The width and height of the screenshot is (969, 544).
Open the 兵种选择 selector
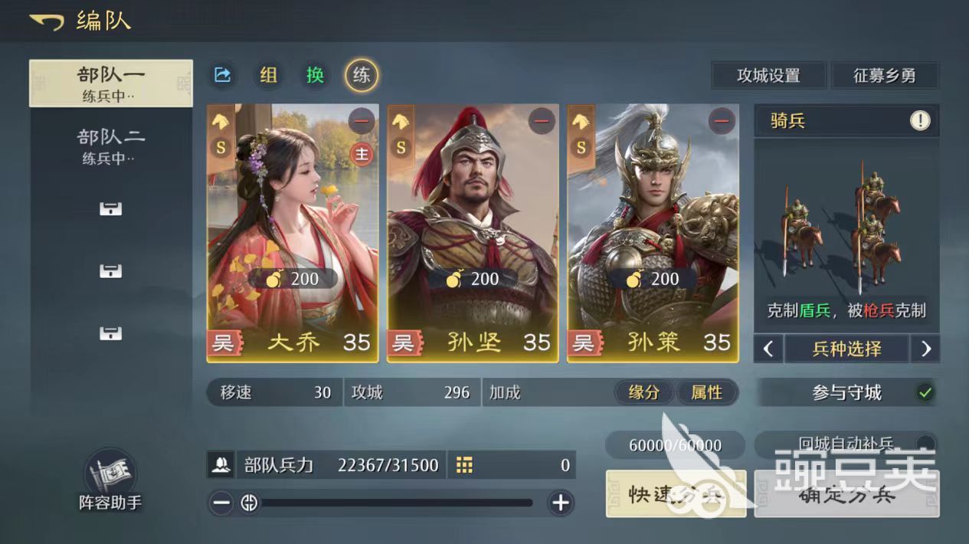click(846, 349)
